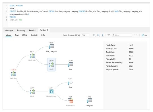This screenshot has height=112, width=153.
Task: Click the previous find result arrow
Action: point(134,35)
